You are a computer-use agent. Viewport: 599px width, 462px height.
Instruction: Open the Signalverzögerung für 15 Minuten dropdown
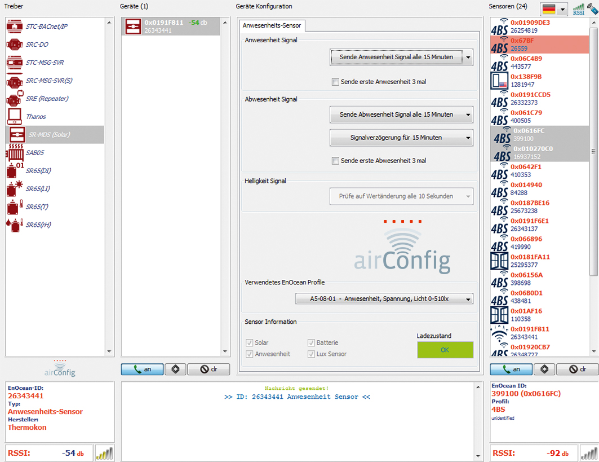coord(401,137)
